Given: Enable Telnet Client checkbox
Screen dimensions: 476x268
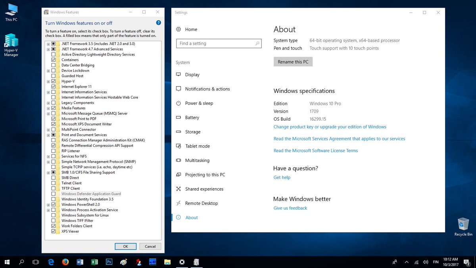Looking at the screenshot, I should [x=53, y=183].
